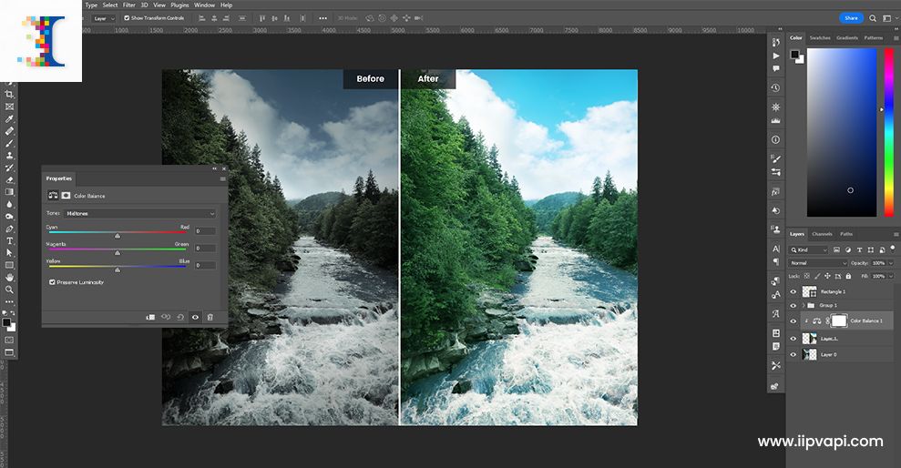Image resolution: width=901 pixels, height=468 pixels.
Task: Open the Normal blend mode dropdown
Action: point(818,262)
